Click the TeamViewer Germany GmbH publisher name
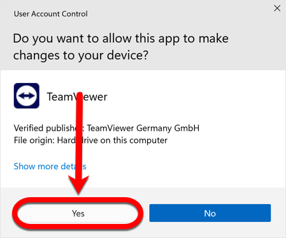 pyautogui.click(x=143, y=128)
